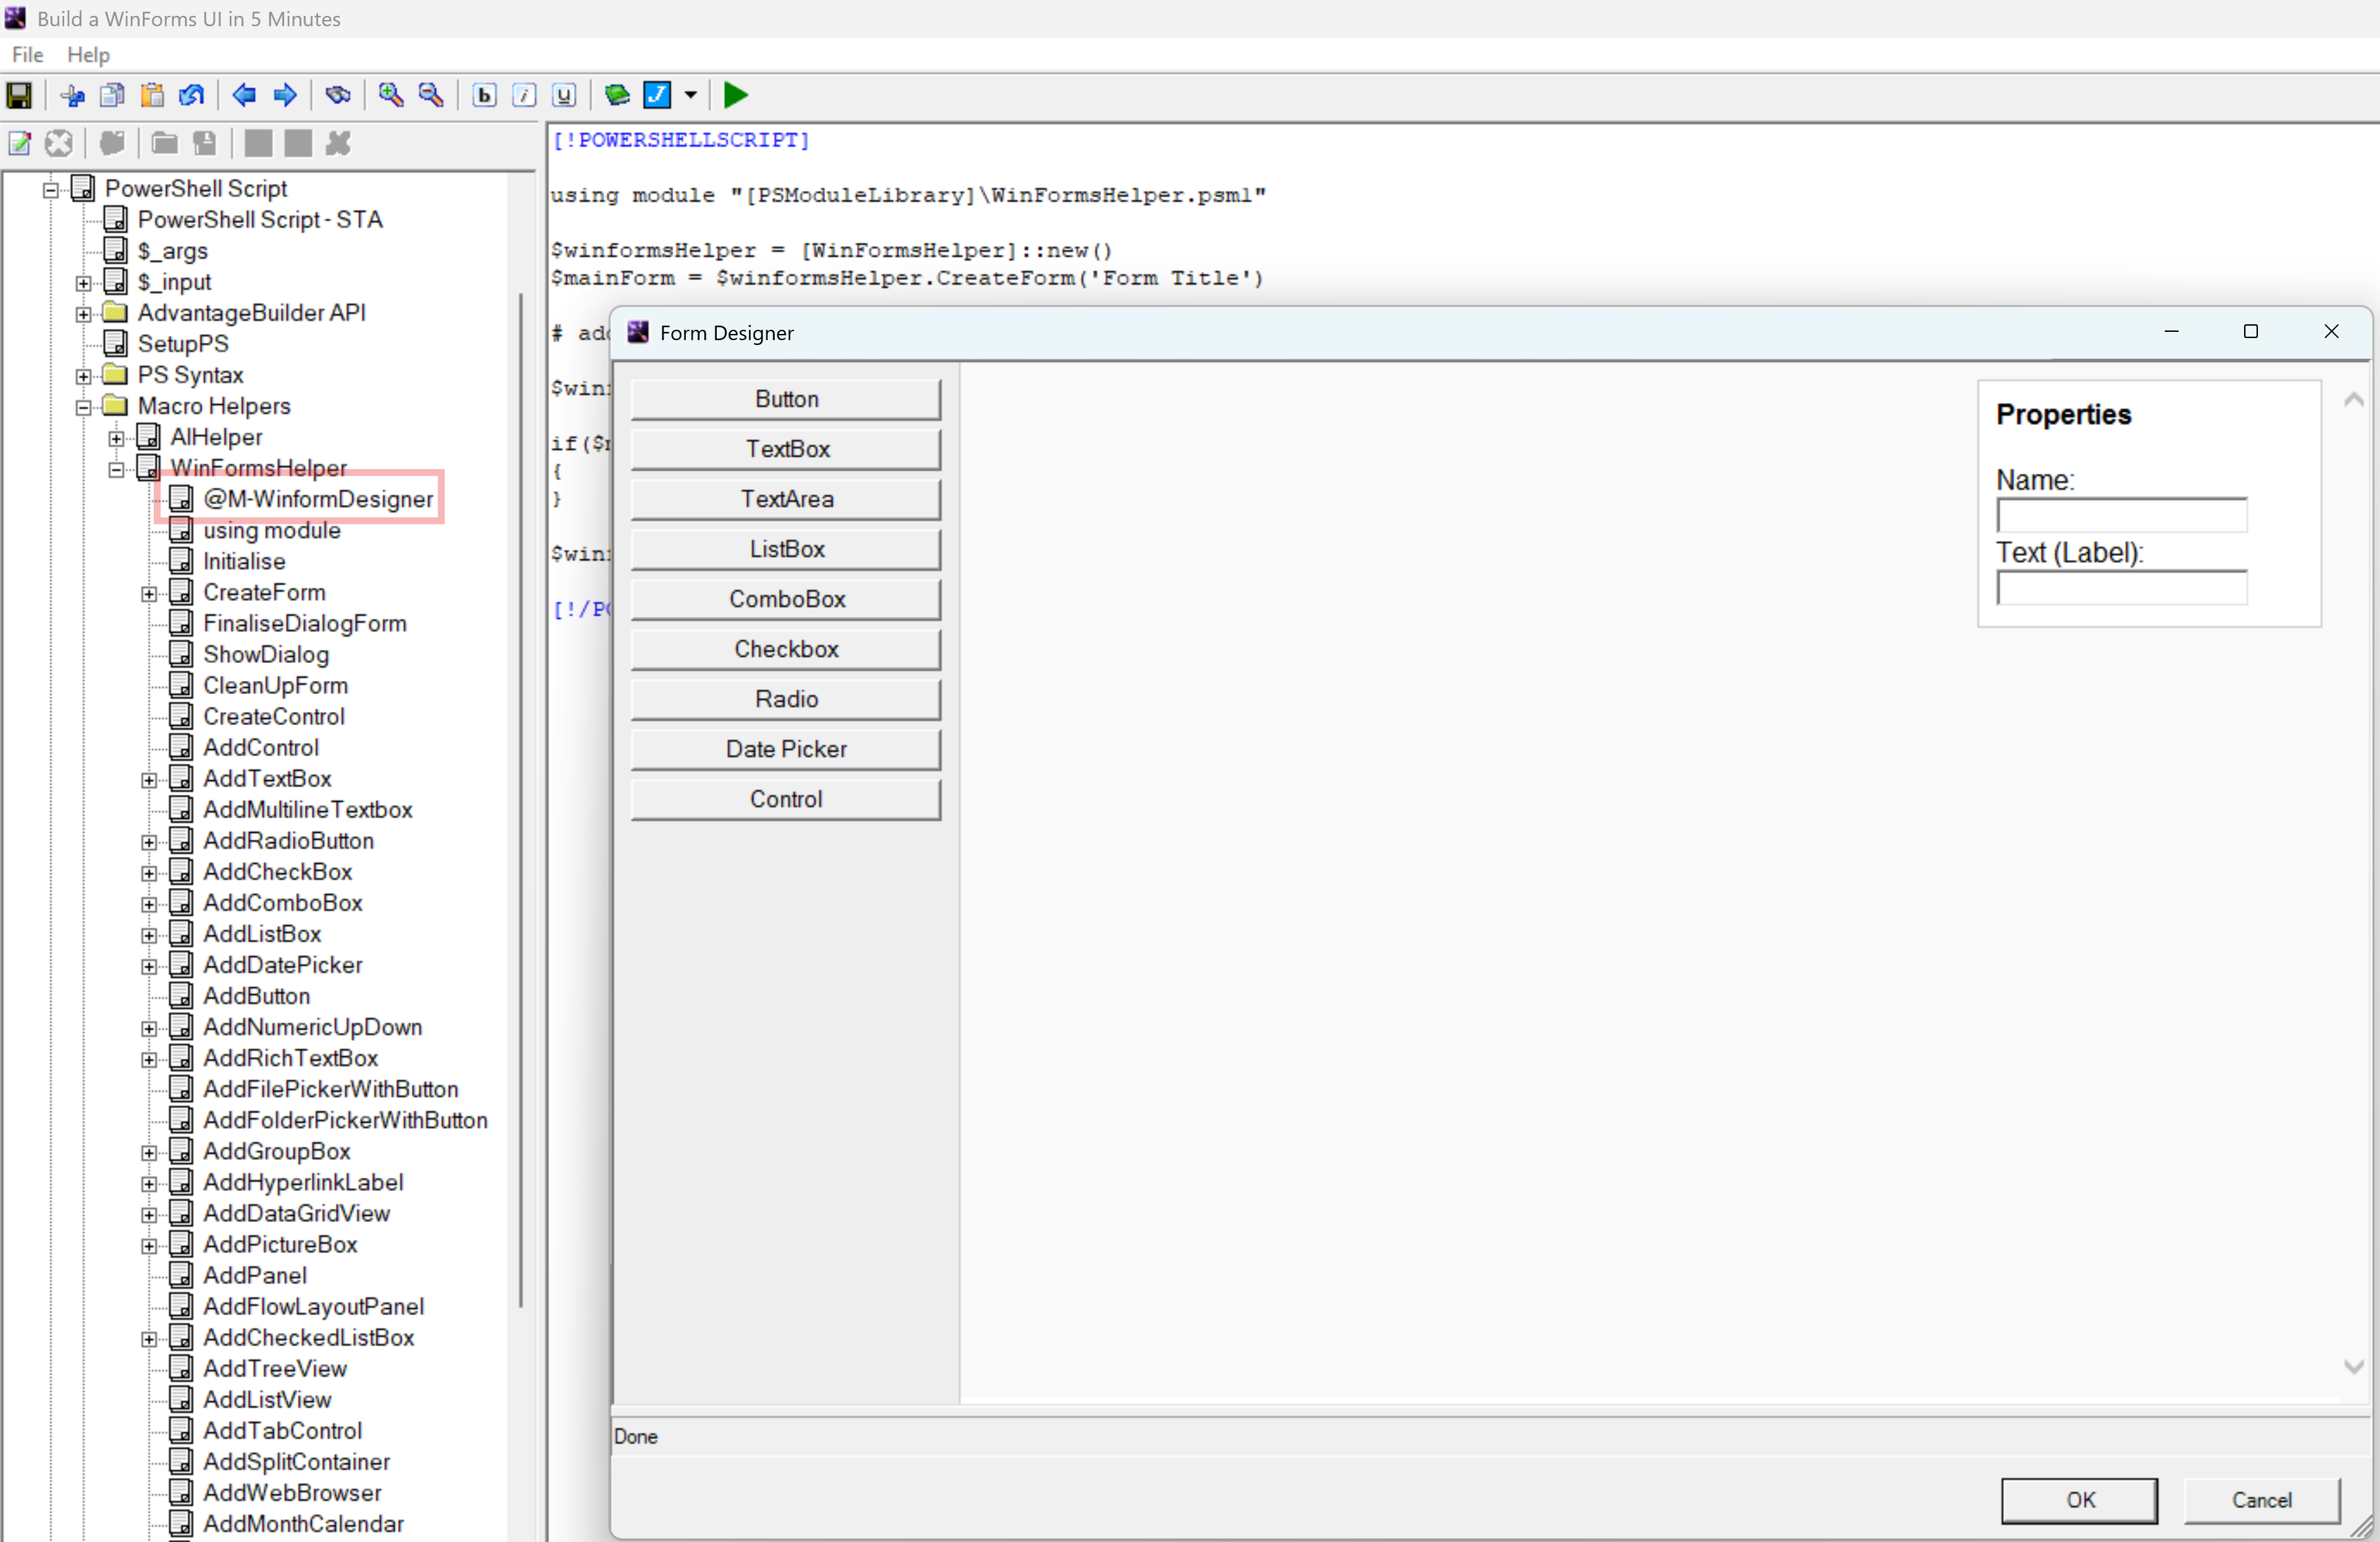Click the Copy pages icon
Image resolution: width=2380 pixels, height=1542 pixels.
112,95
